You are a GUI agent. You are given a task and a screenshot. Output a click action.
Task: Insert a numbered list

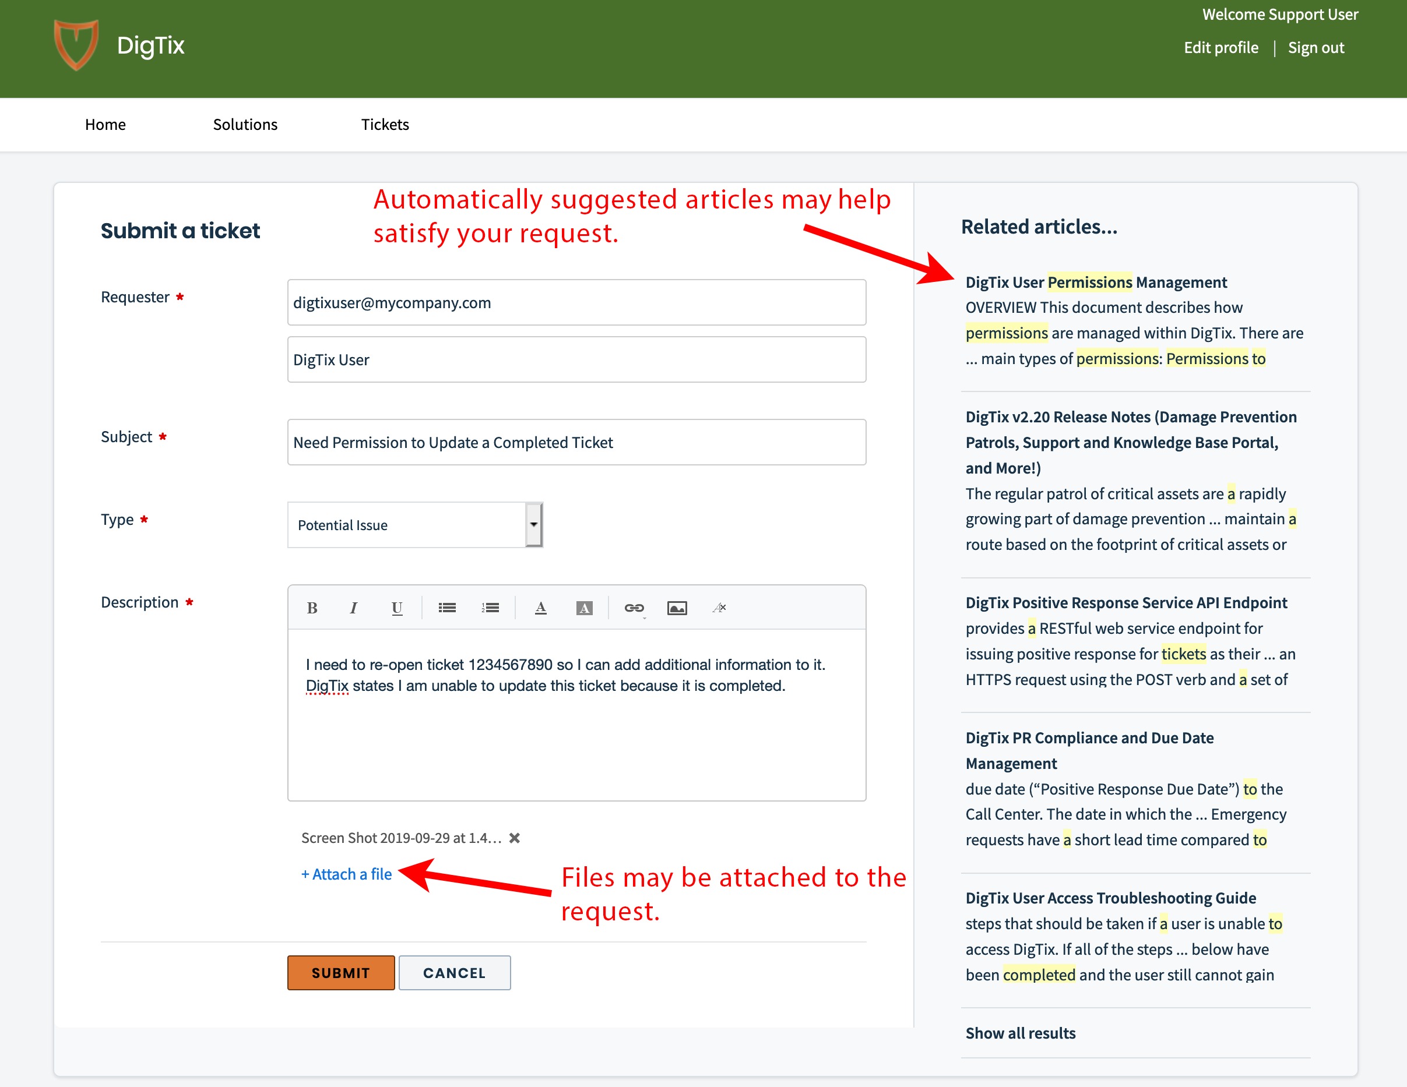[x=490, y=608]
